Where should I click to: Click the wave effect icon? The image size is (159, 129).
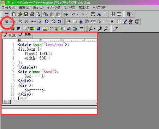coord(93,22)
